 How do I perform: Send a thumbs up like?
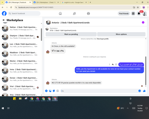pyautogui.click(x=144, y=91)
